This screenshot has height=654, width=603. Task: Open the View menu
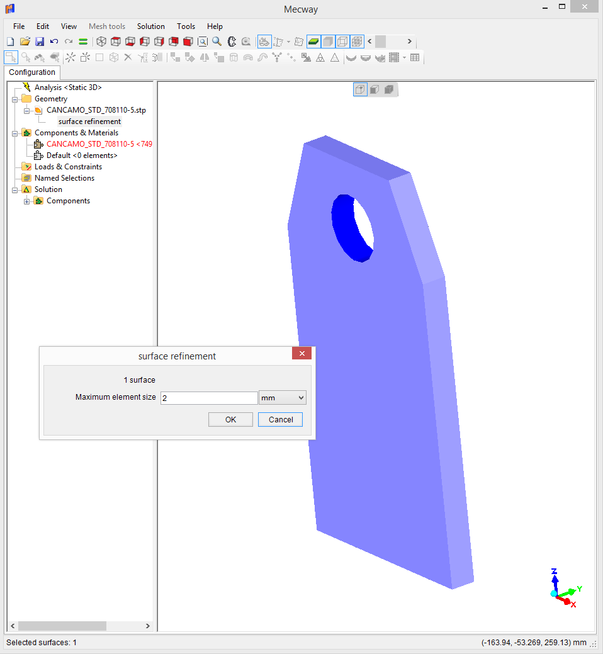pyautogui.click(x=69, y=26)
